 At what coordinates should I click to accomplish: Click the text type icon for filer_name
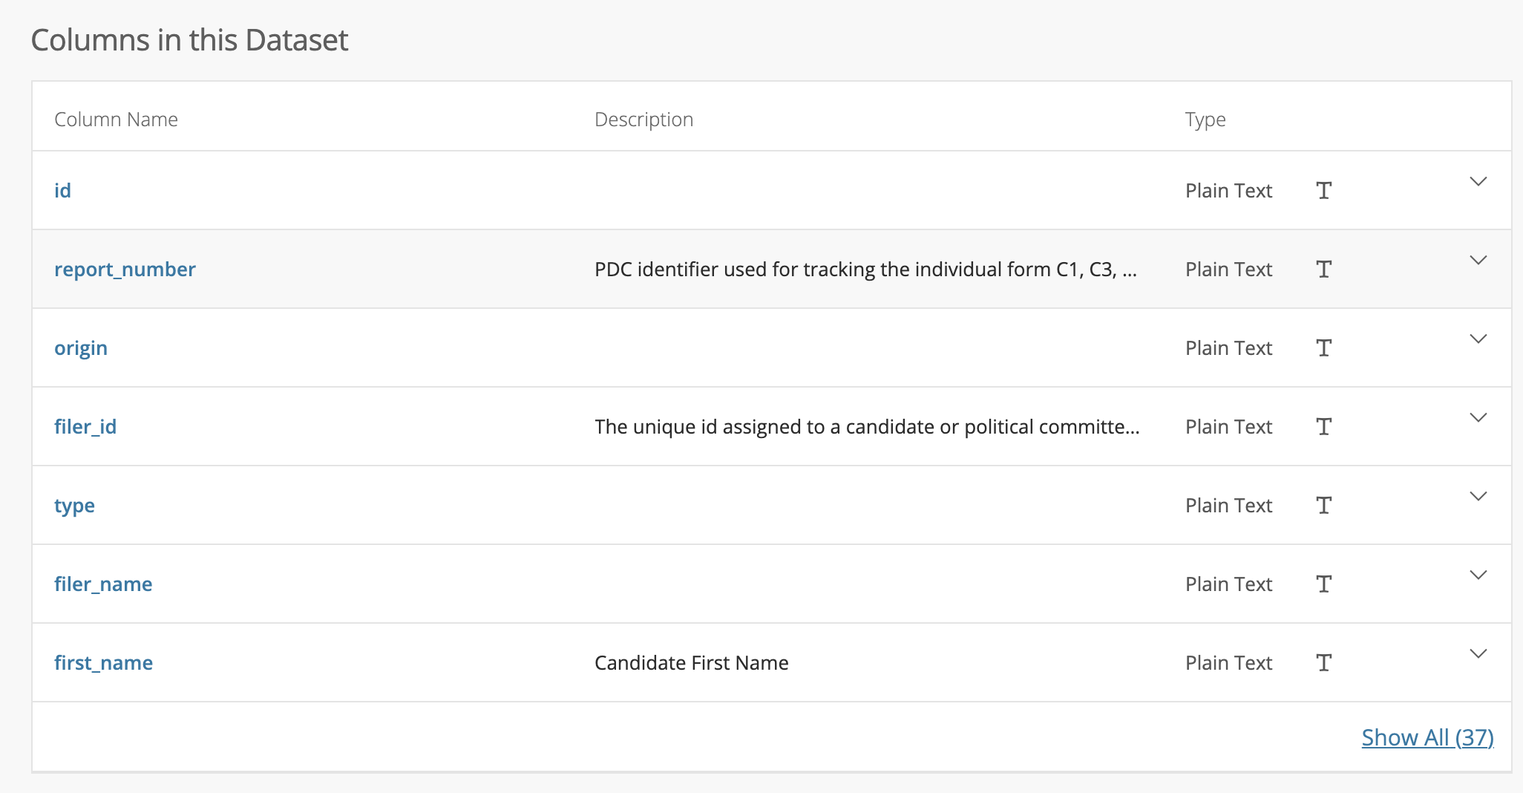[1323, 584]
